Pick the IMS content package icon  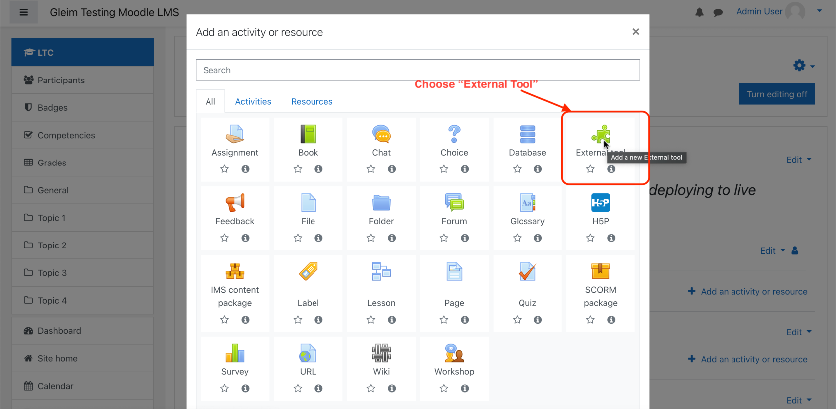click(x=235, y=271)
